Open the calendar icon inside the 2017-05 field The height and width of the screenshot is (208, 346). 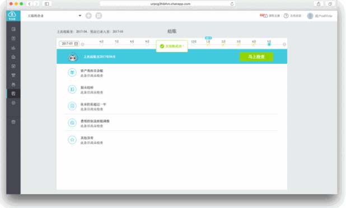coord(76,44)
